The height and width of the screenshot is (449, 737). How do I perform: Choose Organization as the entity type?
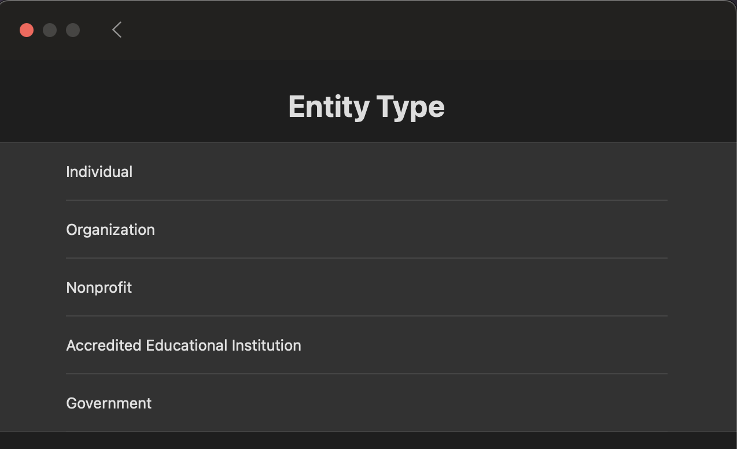tap(366, 230)
